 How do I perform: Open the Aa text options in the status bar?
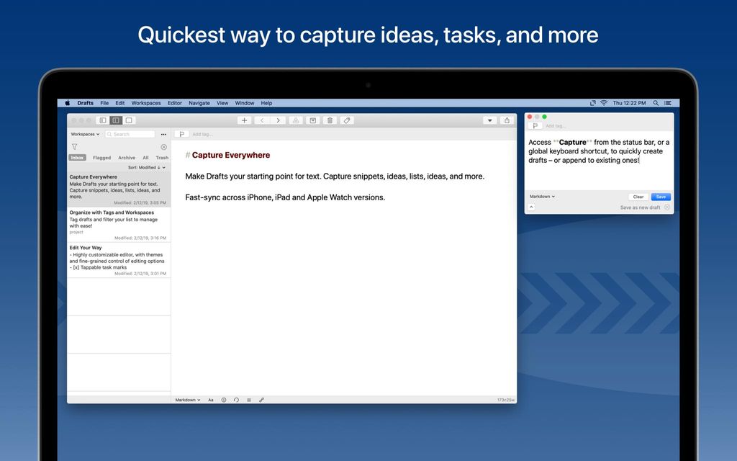[x=211, y=400]
